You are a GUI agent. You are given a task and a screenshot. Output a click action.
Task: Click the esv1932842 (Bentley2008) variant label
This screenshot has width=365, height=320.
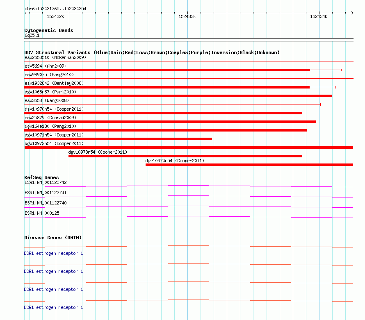coord(54,83)
